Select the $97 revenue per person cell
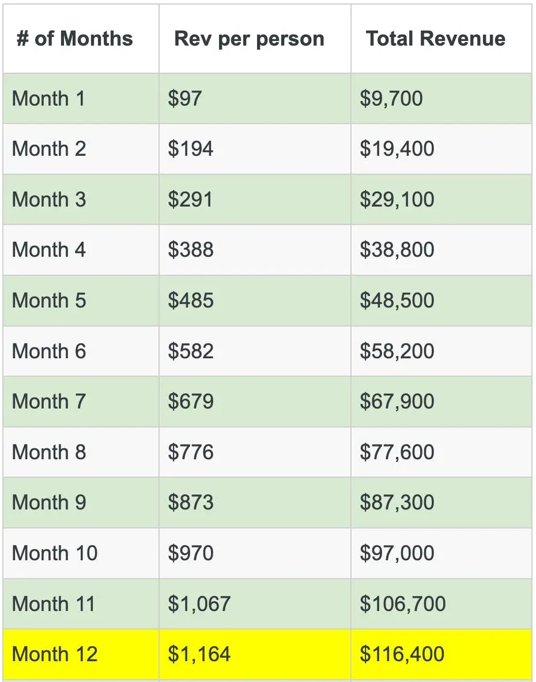Image resolution: width=536 pixels, height=682 pixels. pos(255,98)
